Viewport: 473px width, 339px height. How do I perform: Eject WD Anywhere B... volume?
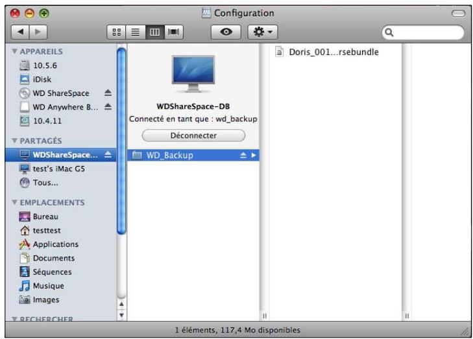click(108, 107)
